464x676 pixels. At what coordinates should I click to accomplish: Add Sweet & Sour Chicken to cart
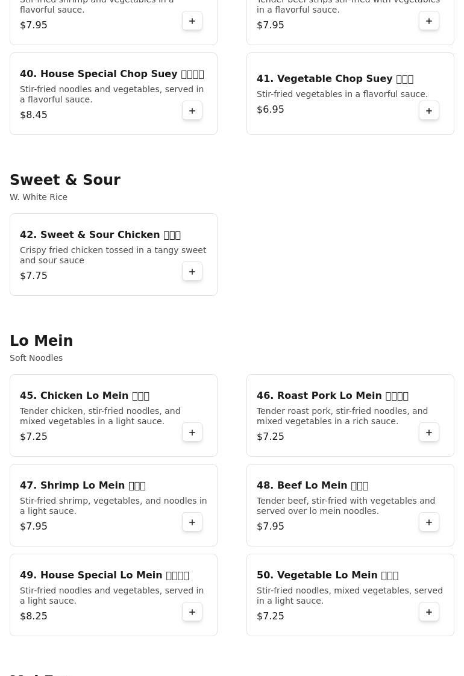pos(192,272)
